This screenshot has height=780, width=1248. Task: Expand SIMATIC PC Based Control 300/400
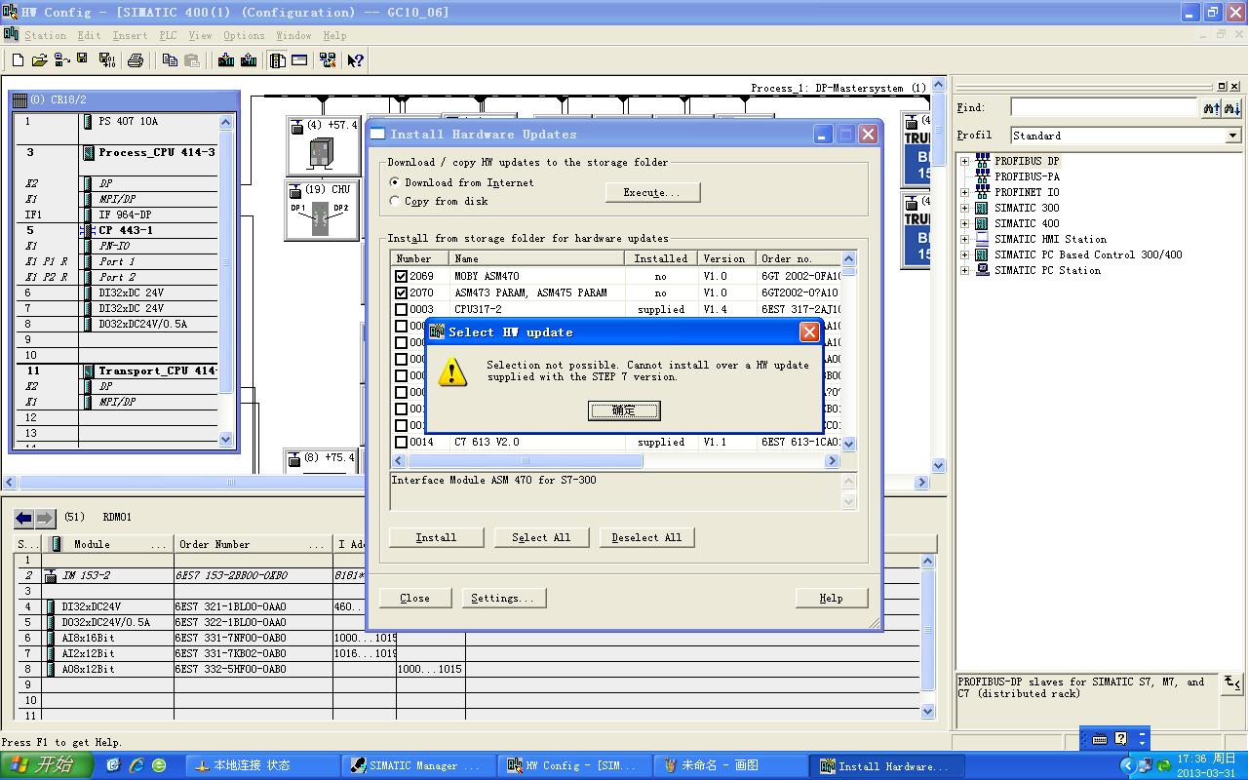(964, 254)
